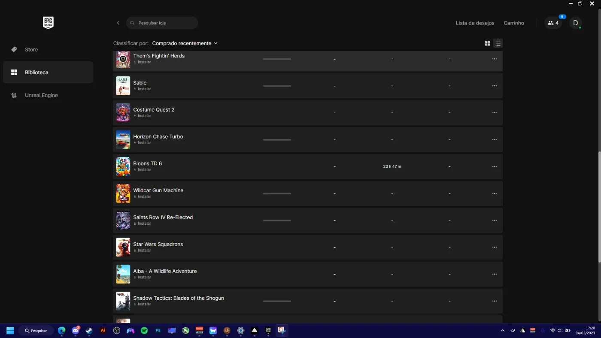This screenshot has height=338, width=601.
Task: Click Instalar under Alba - A Wildlife Adventure
Action: click(x=142, y=278)
